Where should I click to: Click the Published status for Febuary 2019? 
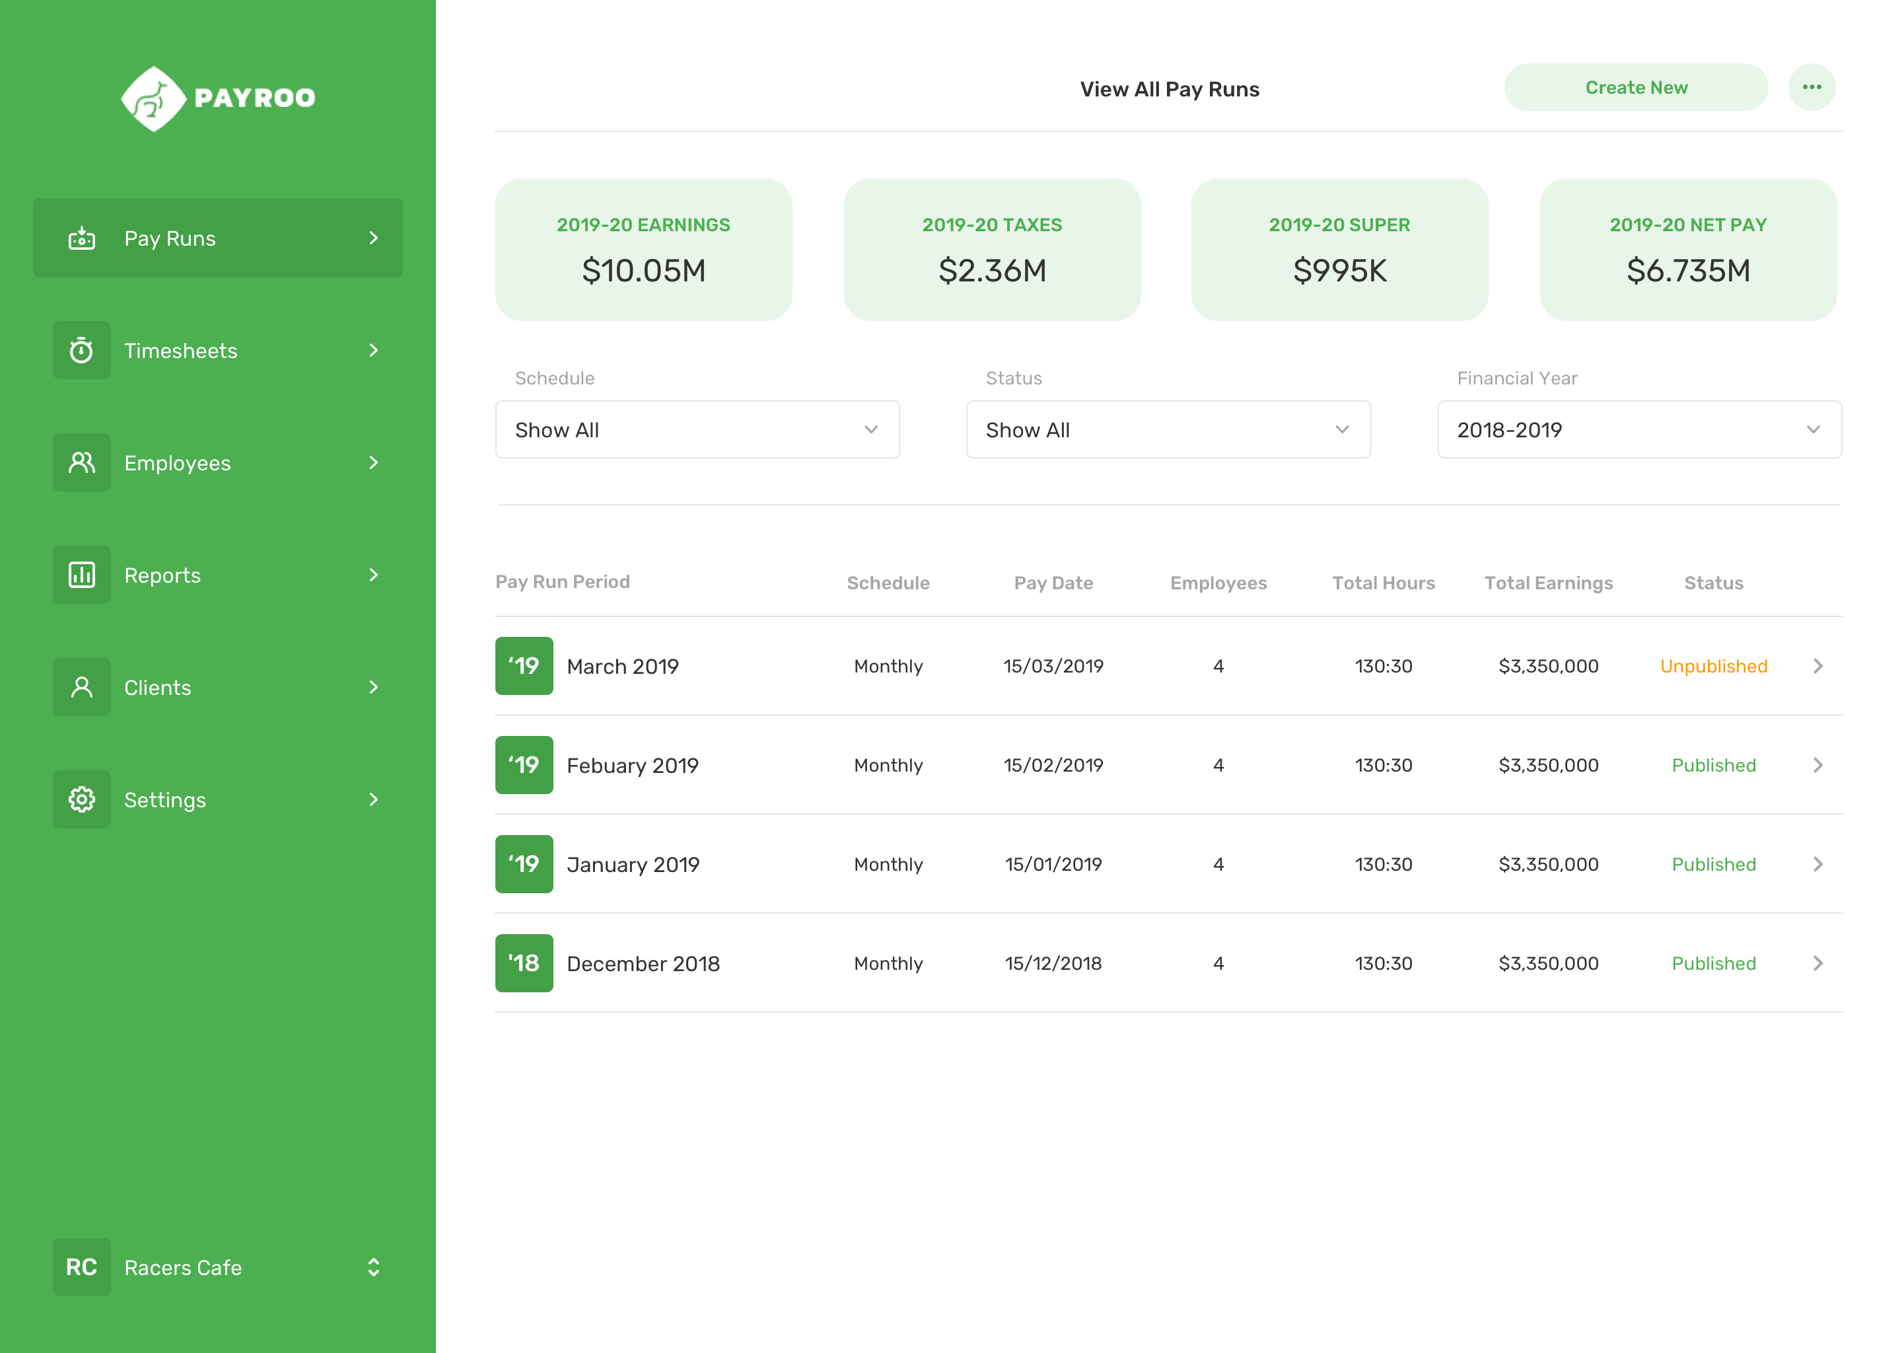pyautogui.click(x=1714, y=766)
